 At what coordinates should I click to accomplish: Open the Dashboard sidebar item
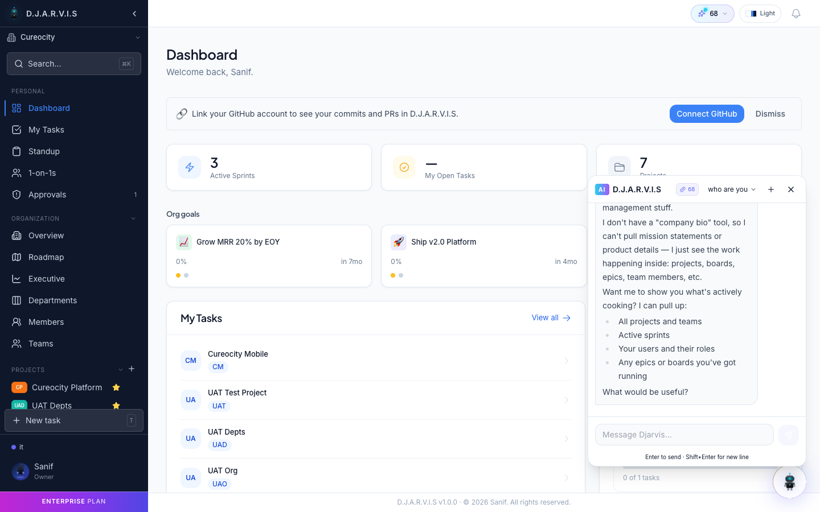(74, 108)
